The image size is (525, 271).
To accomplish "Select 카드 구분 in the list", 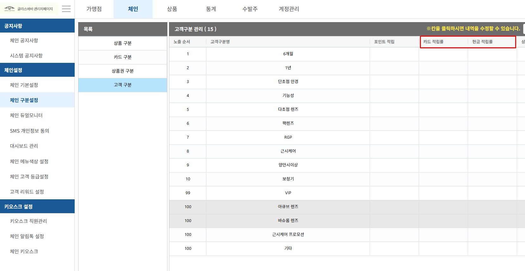I will (123, 57).
